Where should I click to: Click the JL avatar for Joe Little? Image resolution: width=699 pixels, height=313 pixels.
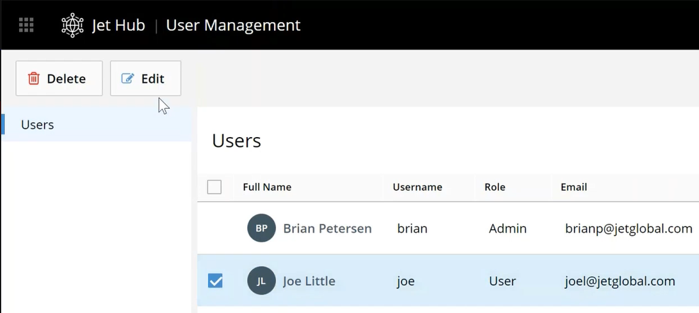coord(262,281)
